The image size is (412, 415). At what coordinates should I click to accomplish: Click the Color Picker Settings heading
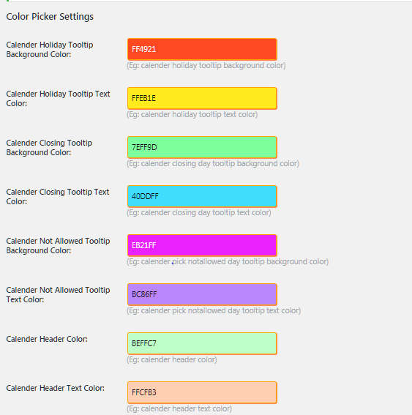[50, 16]
